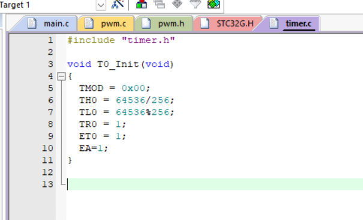Click the EA=1; line
Image resolution: width=363 pixels, height=220 pixels.
[94, 148]
